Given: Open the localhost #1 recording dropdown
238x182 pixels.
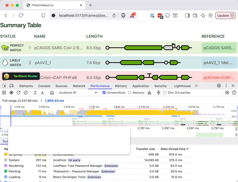Looking at the screenshot, I should pos(78,93).
